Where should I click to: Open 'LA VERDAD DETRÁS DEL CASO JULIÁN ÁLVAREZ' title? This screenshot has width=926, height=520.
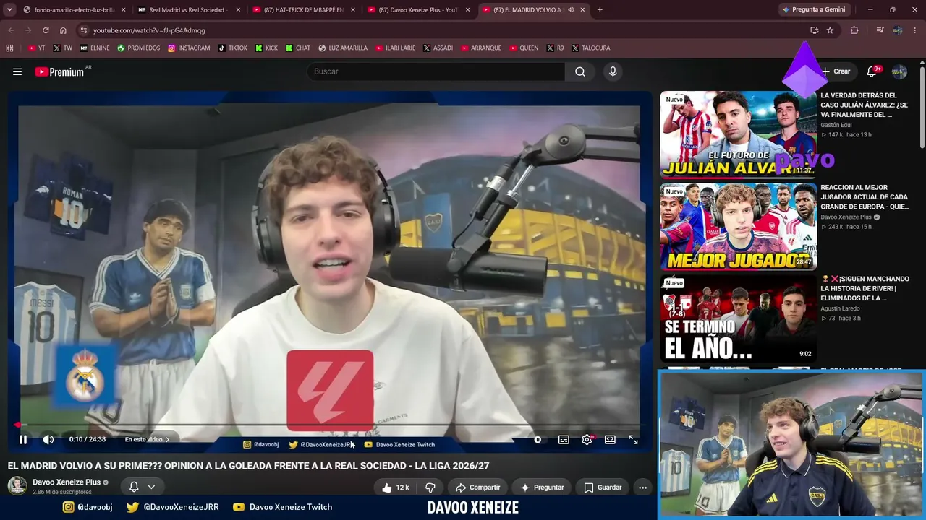(x=864, y=105)
